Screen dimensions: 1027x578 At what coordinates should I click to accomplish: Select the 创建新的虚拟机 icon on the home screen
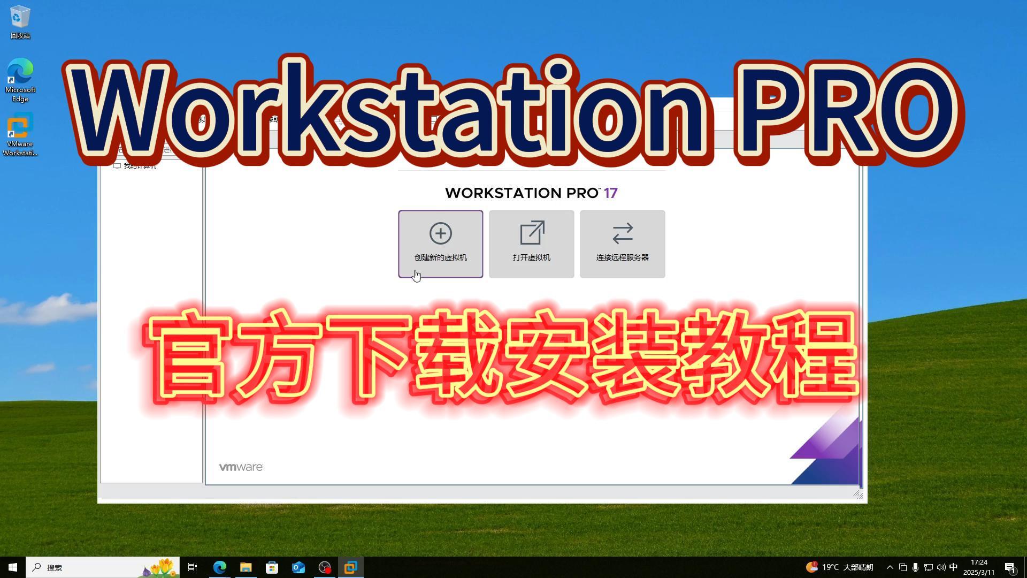click(x=440, y=244)
